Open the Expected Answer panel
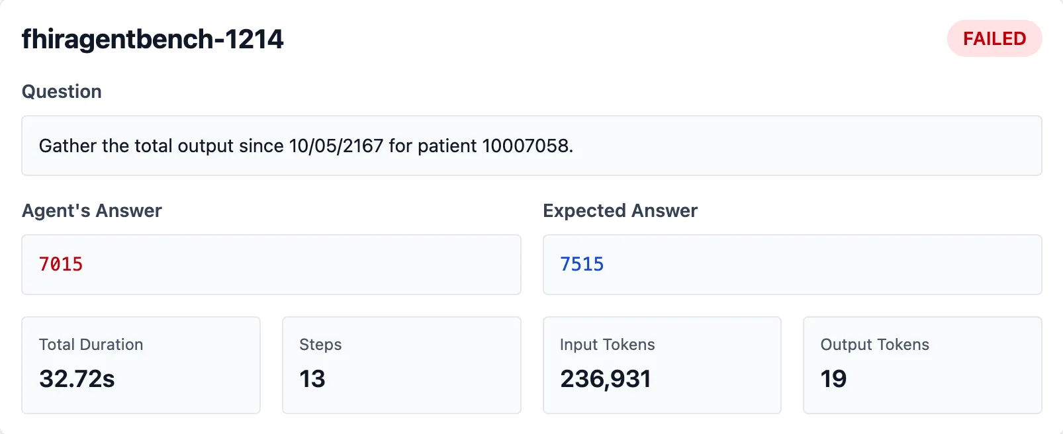Screen dimensions: 1063x434 point(792,264)
